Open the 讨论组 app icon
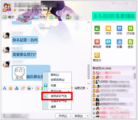 (130, 30)
